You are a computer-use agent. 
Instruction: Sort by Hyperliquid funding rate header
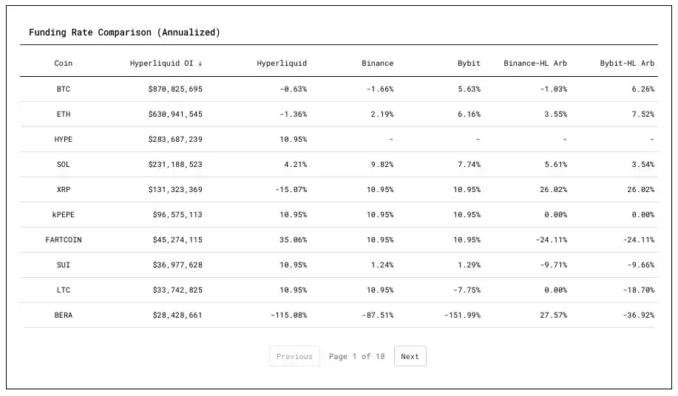[x=282, y=64]
